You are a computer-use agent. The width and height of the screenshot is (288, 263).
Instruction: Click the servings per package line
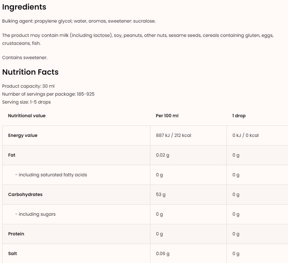[48, 94]
